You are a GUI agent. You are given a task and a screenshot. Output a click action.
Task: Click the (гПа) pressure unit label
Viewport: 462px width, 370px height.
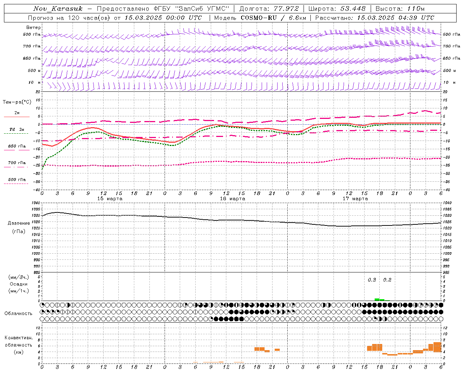(19, 232)
